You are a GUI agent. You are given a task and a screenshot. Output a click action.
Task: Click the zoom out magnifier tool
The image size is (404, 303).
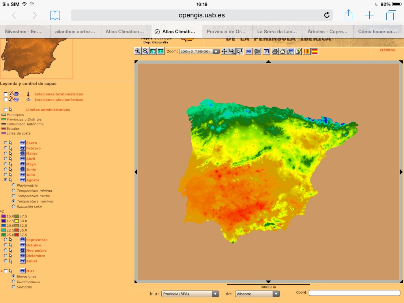tap(145, 51)
